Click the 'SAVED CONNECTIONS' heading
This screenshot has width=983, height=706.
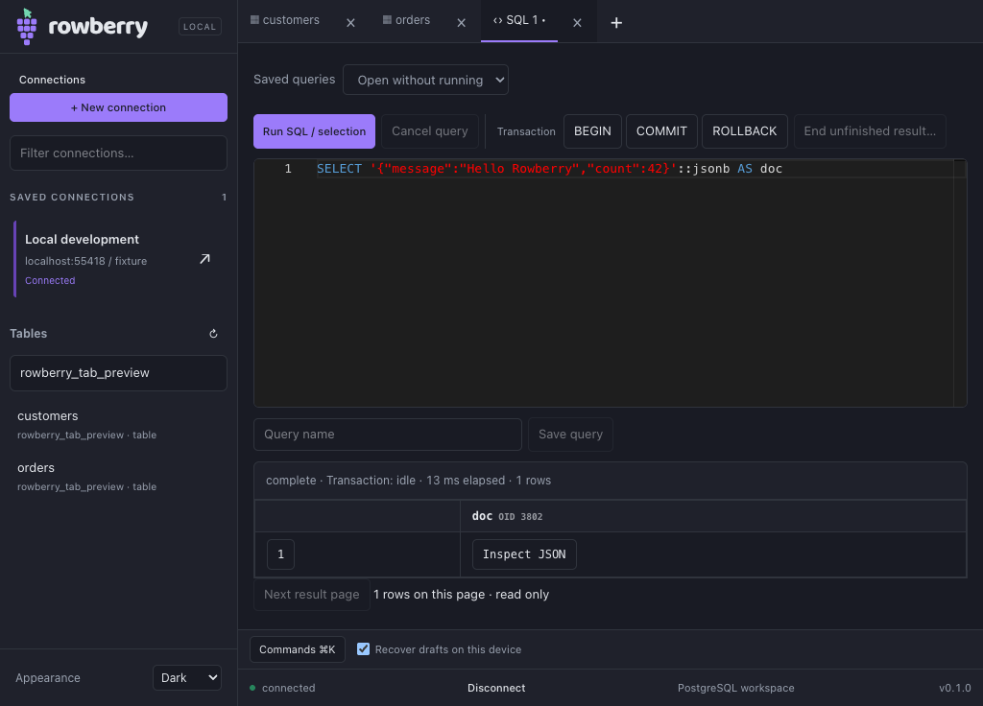coord(72,197)
